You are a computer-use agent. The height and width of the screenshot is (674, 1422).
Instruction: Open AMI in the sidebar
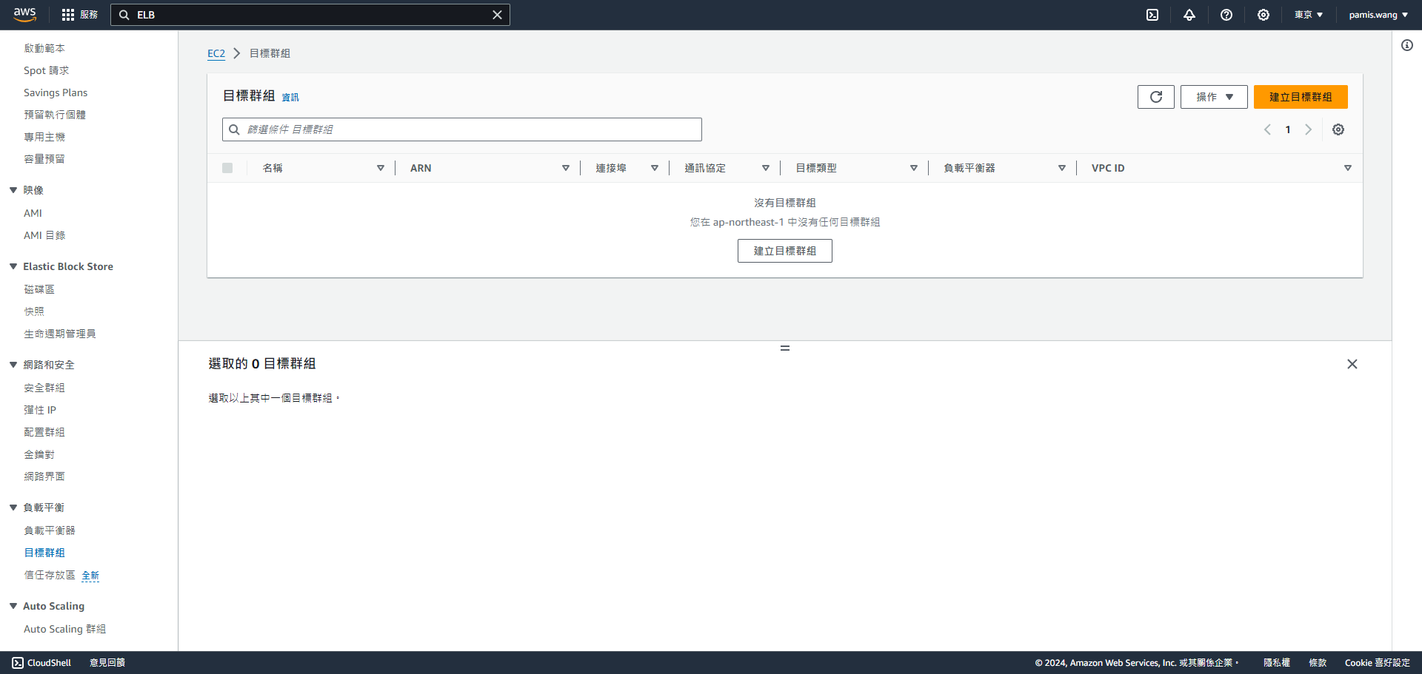click(33, 213)
